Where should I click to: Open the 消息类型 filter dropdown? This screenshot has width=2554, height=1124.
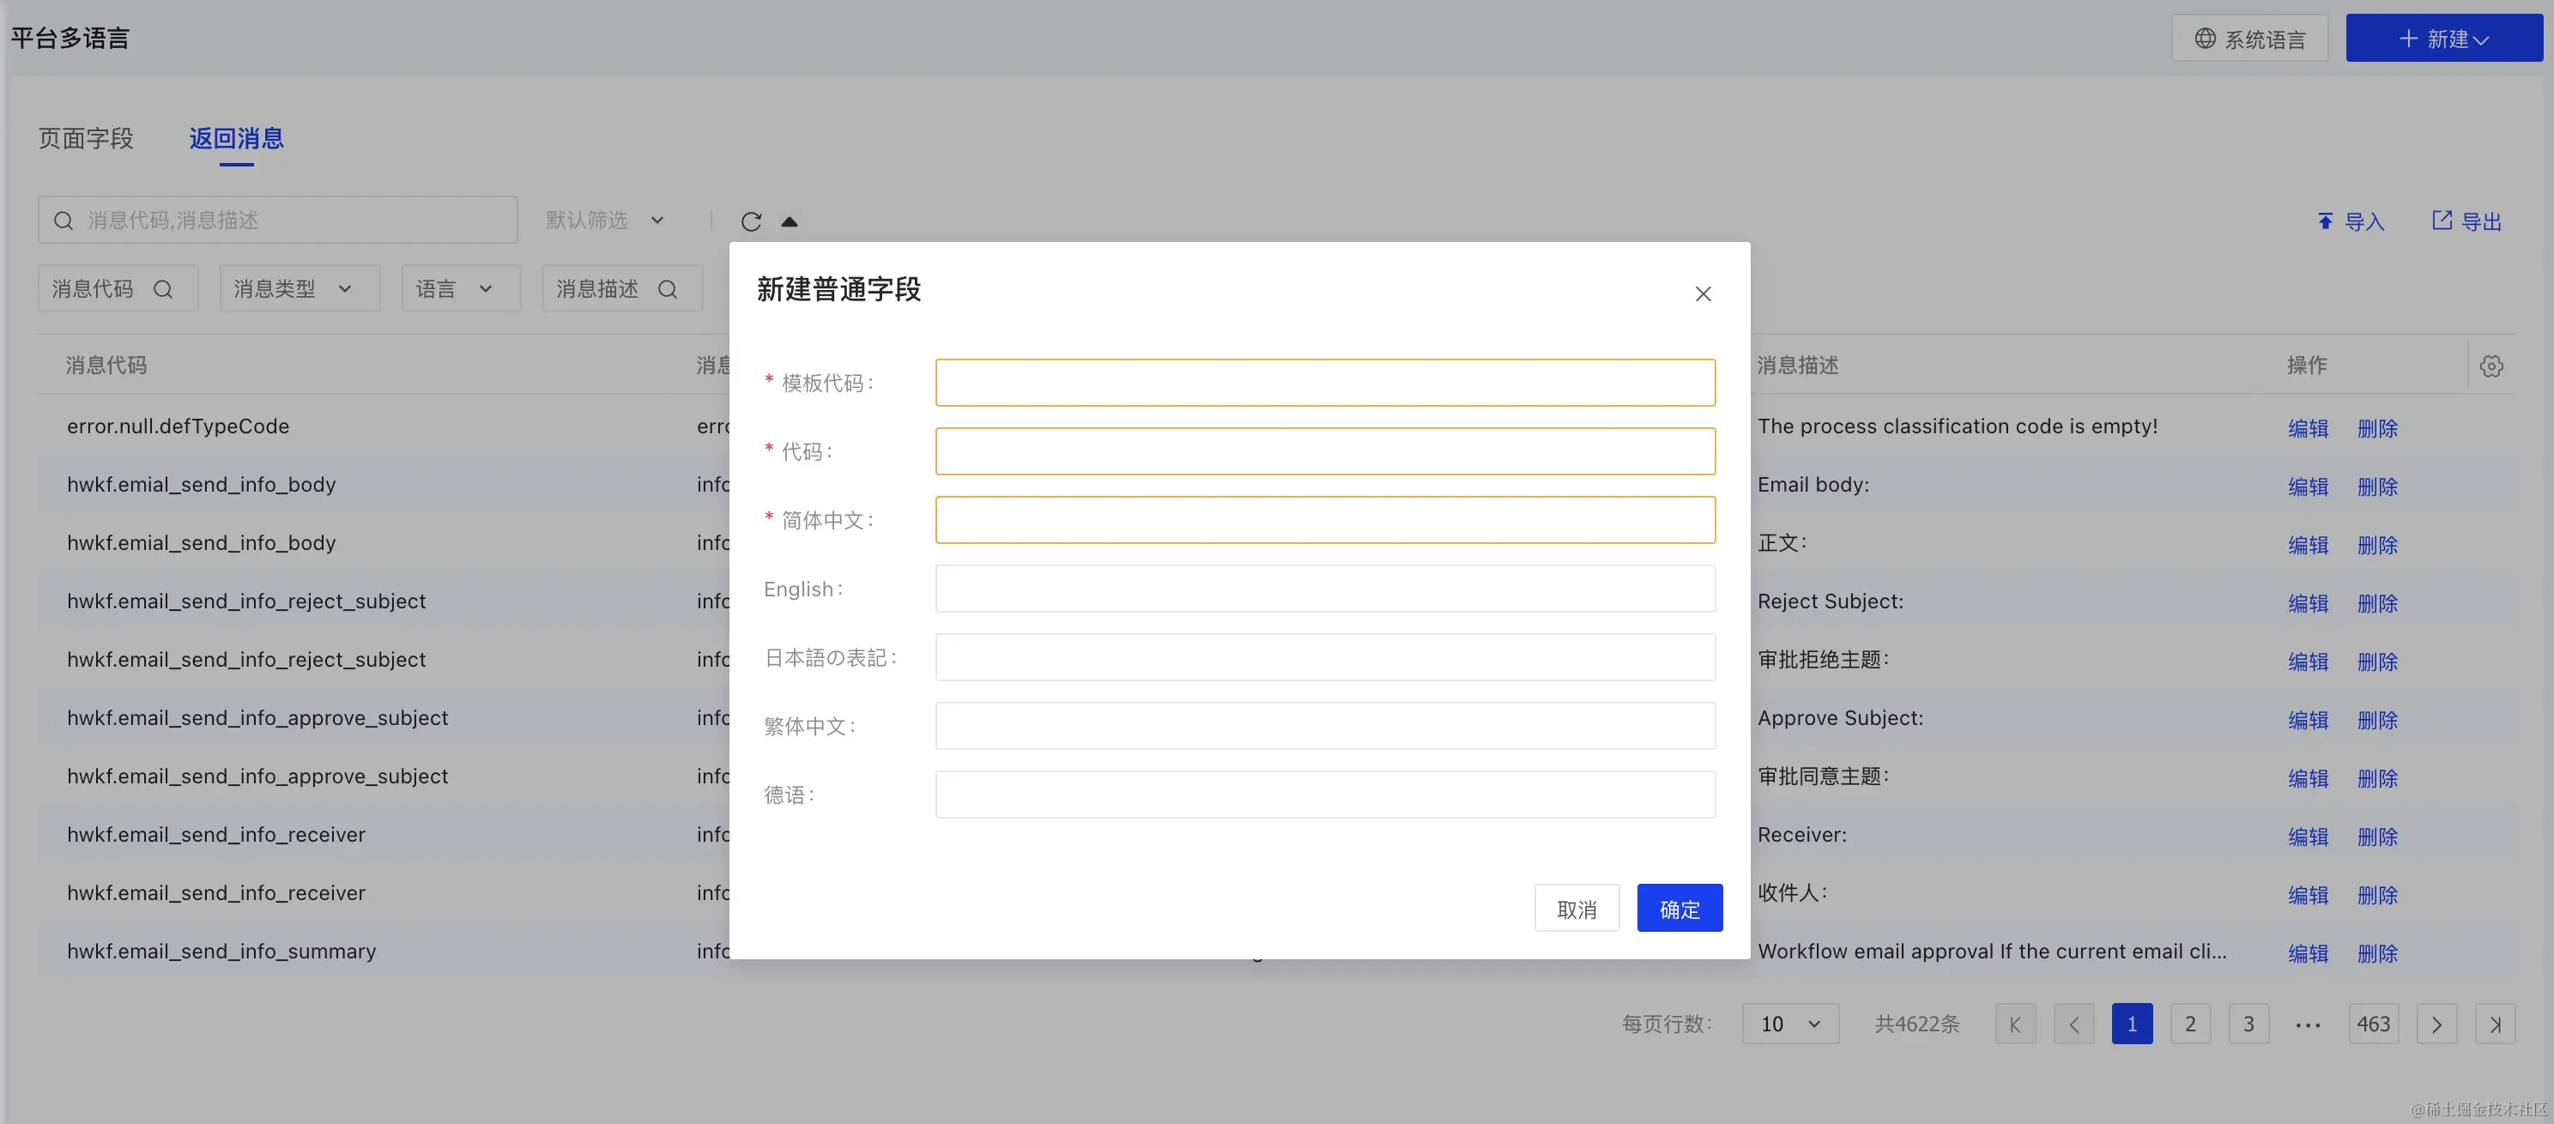pos(299,288)
